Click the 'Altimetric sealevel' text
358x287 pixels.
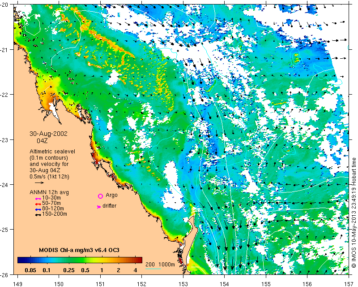tap(52, 152)
